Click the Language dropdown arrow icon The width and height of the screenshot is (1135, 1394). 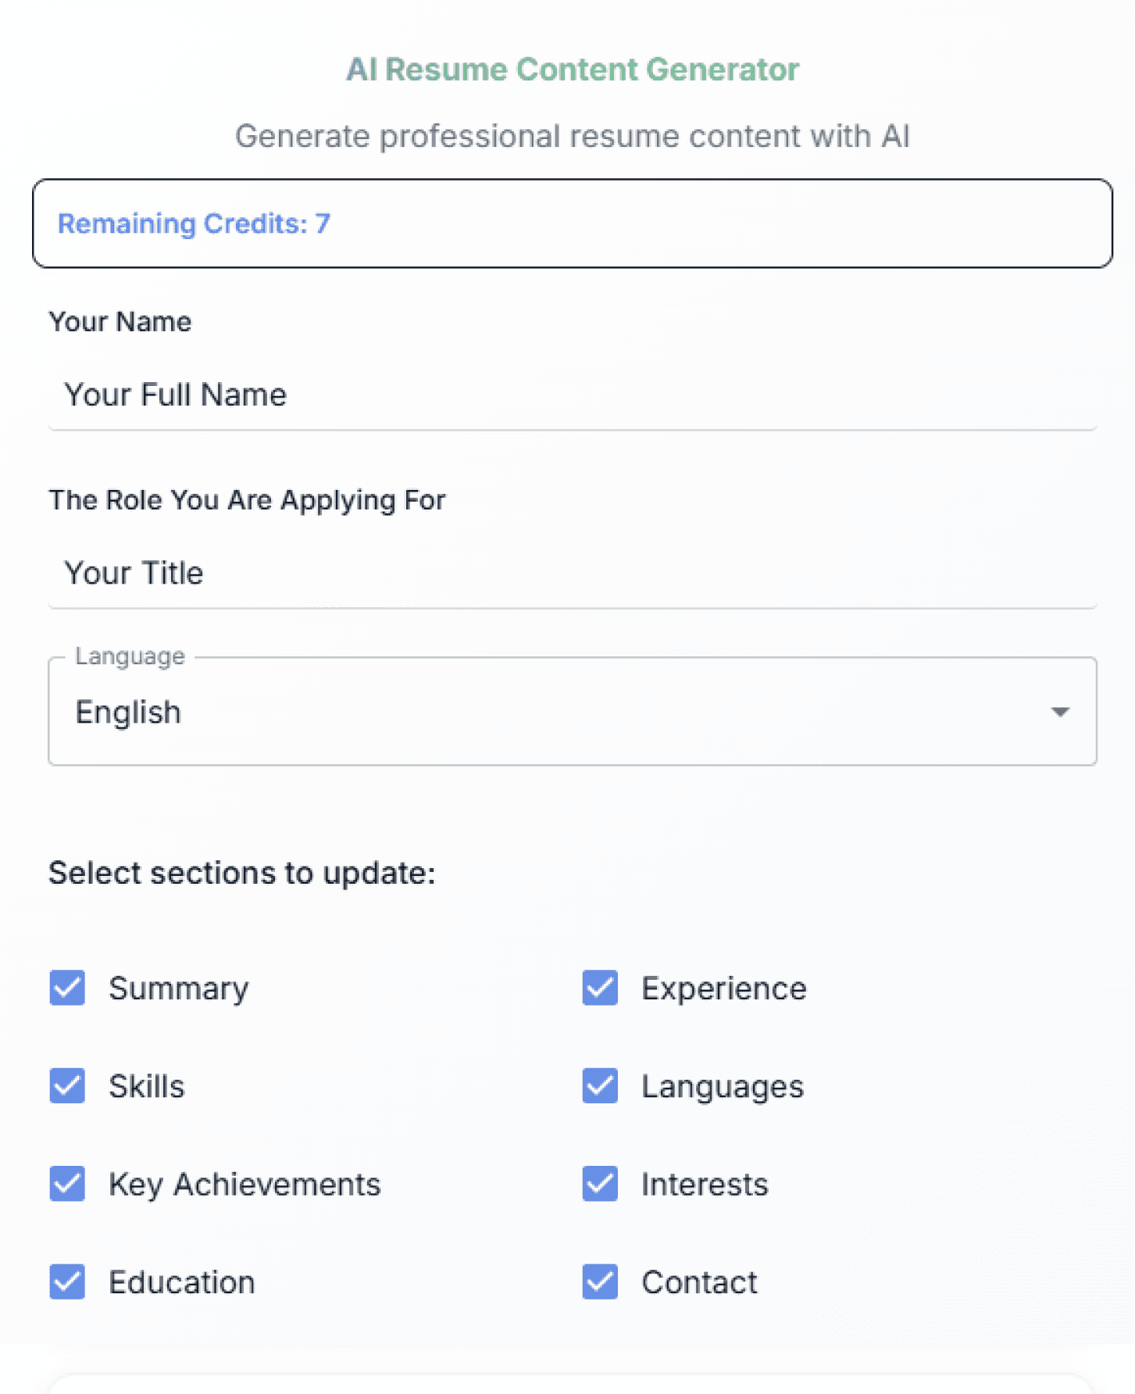[1060, 712]
